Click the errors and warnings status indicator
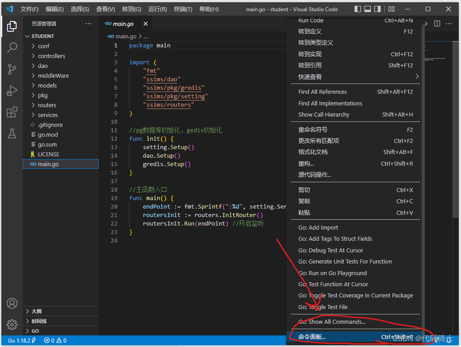461x347 pixels. [55, 341]
